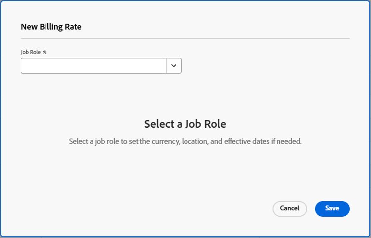Image resolution: width=371 pixels, height=238 pixels.
Task: Expand the Job Role combo box list
Action: point(174,66)
